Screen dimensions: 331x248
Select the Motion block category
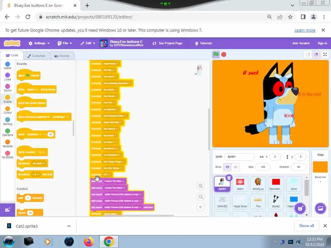[x=8, y=66]
